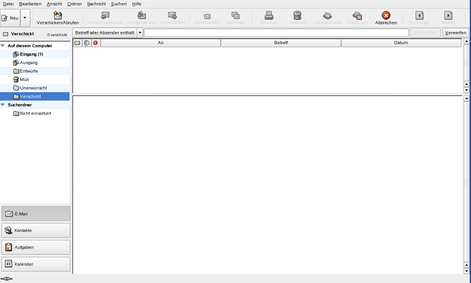Sort by the importance flag column
The image size is (471, 283).
(x=96, y=43)
